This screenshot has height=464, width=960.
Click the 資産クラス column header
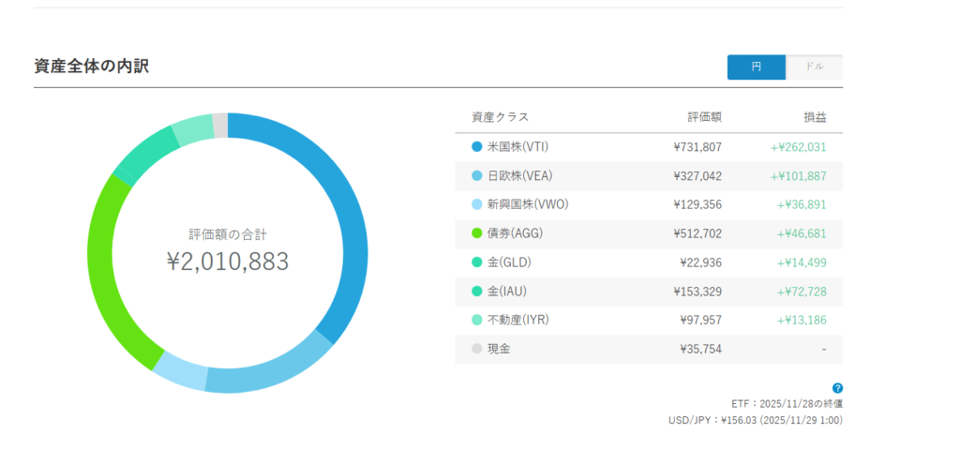(500, 117)
